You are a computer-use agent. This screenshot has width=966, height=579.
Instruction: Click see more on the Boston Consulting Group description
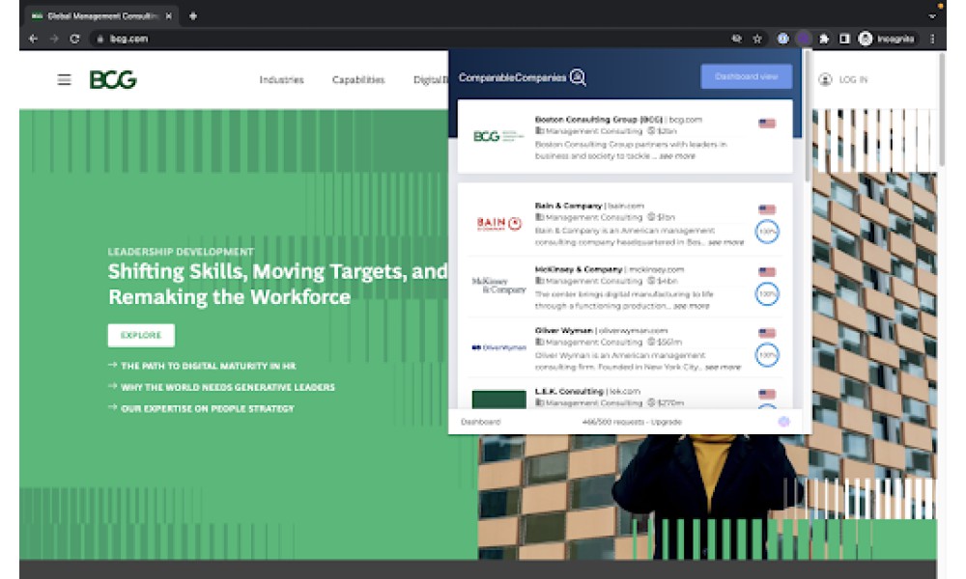coord(677,156)
